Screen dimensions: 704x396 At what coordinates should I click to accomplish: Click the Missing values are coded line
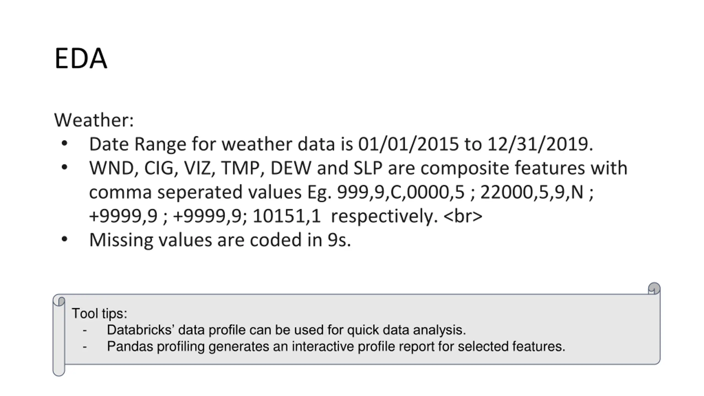pos(220,240)
